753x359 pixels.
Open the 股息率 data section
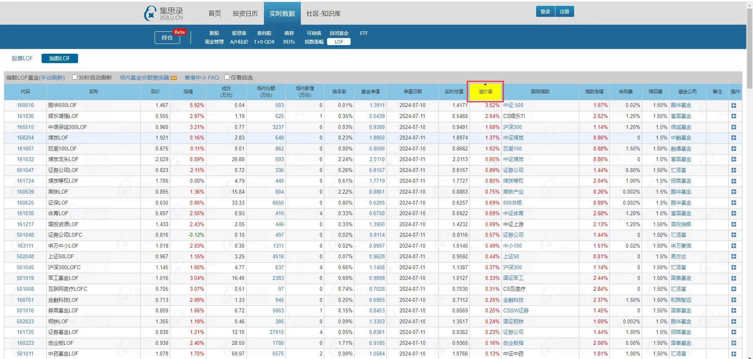239,33
